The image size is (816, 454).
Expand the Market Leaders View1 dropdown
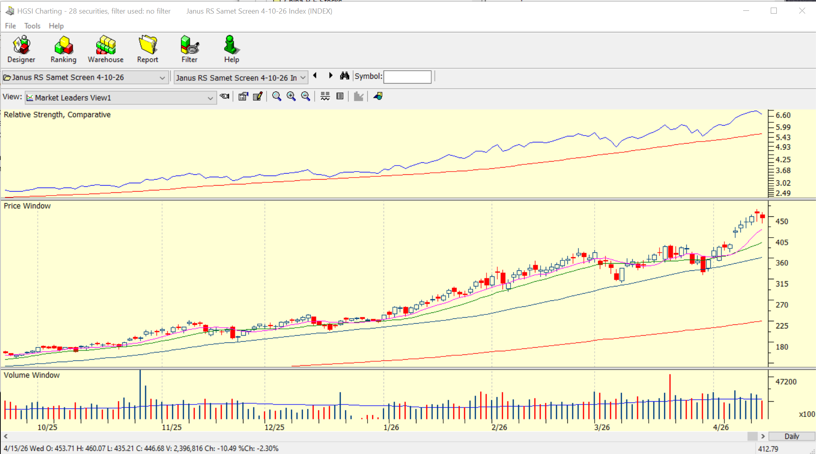(x=210, y=98)
